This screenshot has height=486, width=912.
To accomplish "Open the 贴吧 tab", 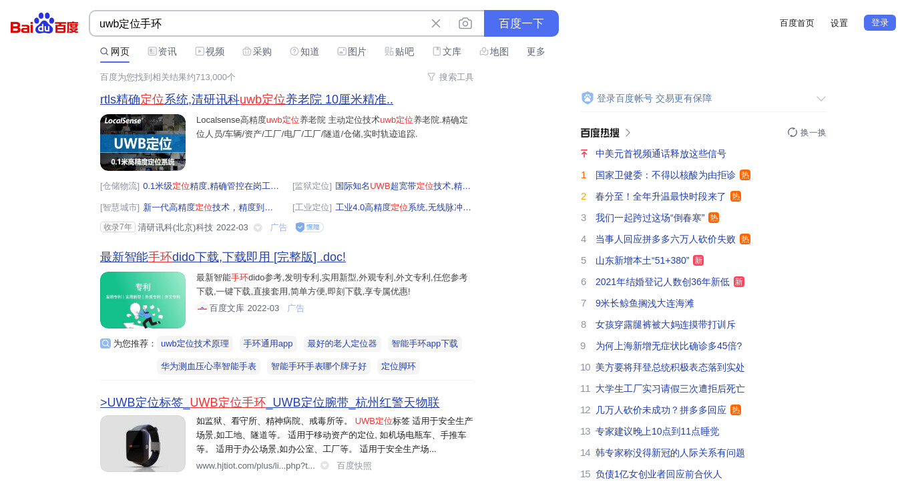I will (399, 51).
